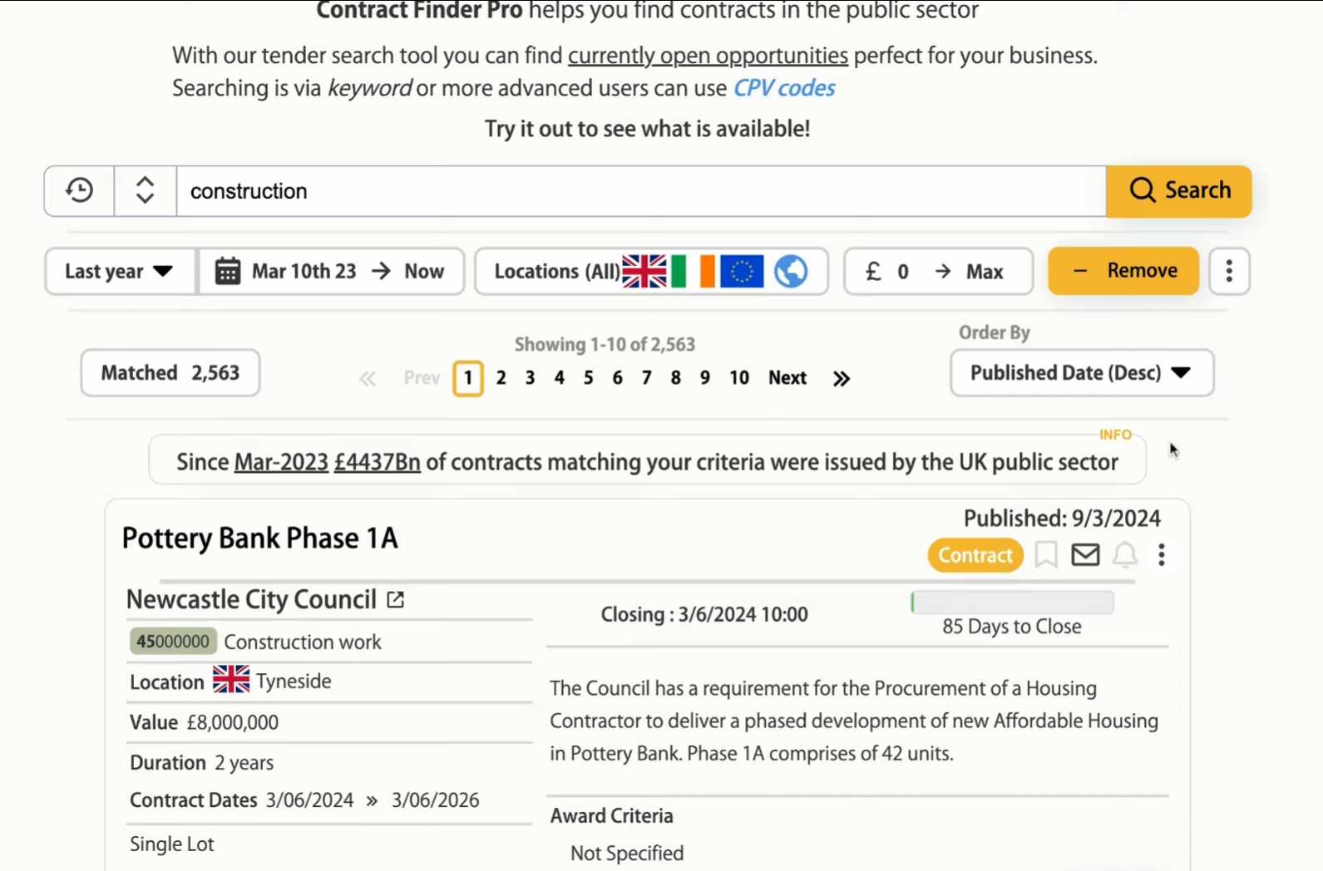
Task: Open the Order By Published Date dropdown
Action: click(x=1082, y=372)
